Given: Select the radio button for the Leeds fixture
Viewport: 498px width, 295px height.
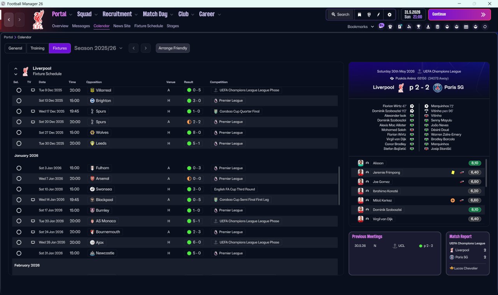Looking at the screenshot, I should (x=19, y=143).
